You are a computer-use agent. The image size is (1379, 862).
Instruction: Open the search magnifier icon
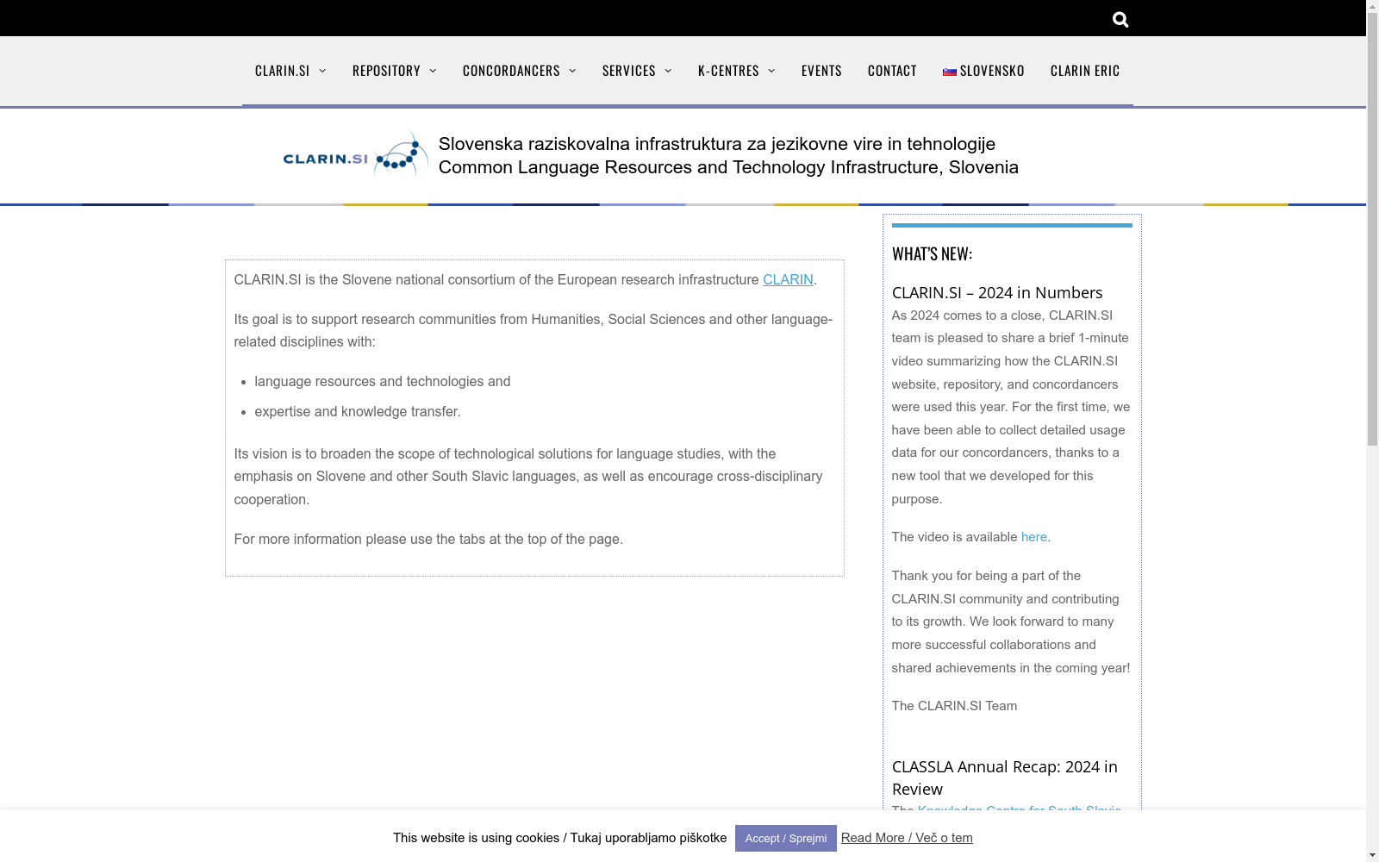[x=1120, y=19]
